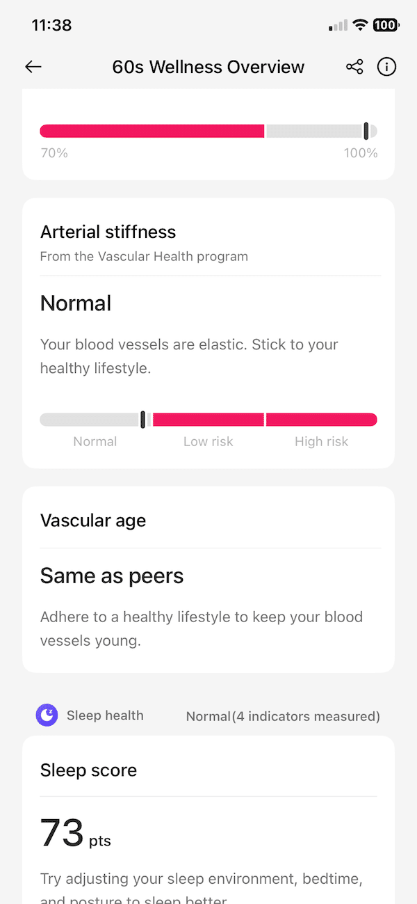Tap the Wi-Fi status icon
Viewport: 417px width, 904px height.
point(360,25)
